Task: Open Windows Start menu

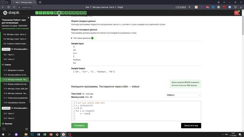Action: point(3,134)
